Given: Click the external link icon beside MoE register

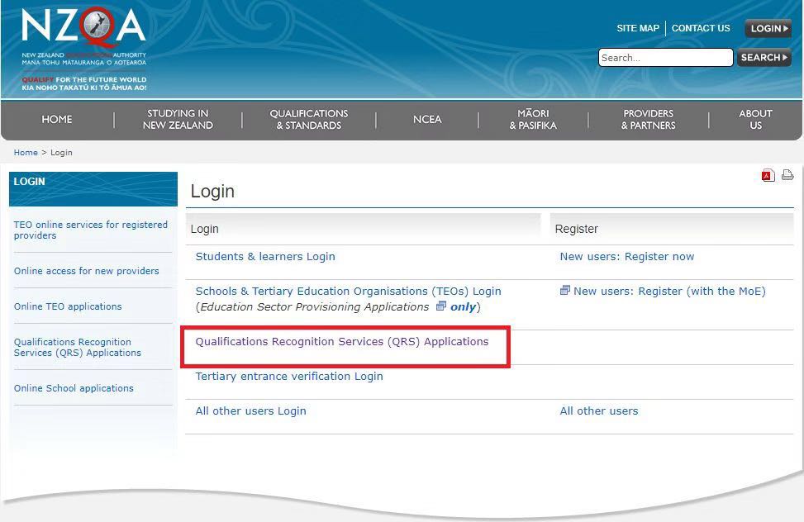Looking at the screenshot, I should (565, 291).
